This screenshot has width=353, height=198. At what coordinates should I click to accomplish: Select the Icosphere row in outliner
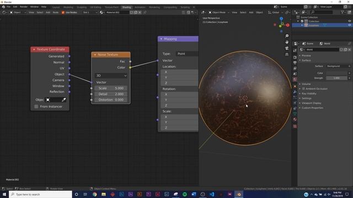[x=322, y=25]
